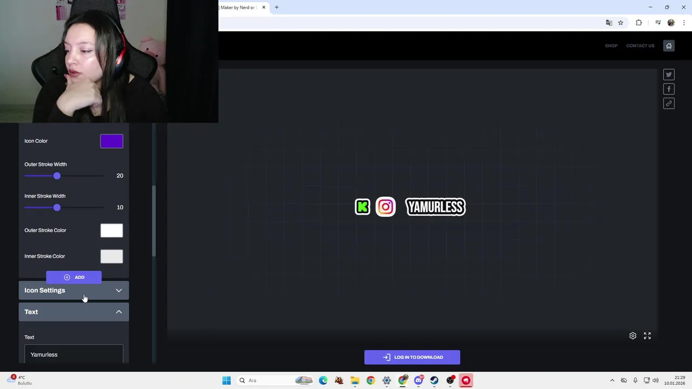Click the Kick icon in the preview
Viewport: 692px width, 389px height.
363,206
